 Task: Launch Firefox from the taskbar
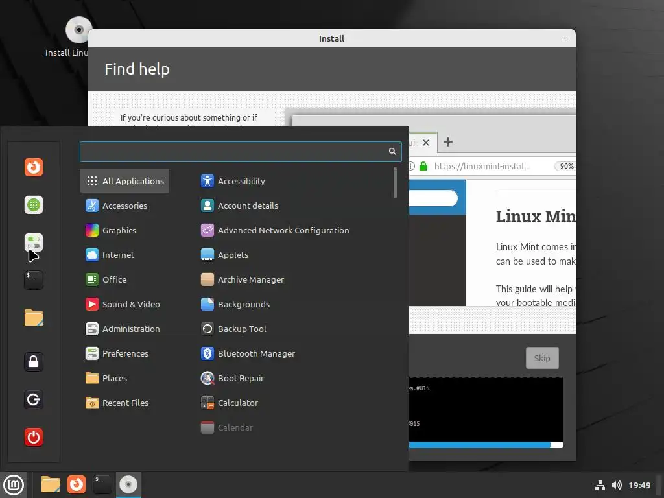point(77,484)
